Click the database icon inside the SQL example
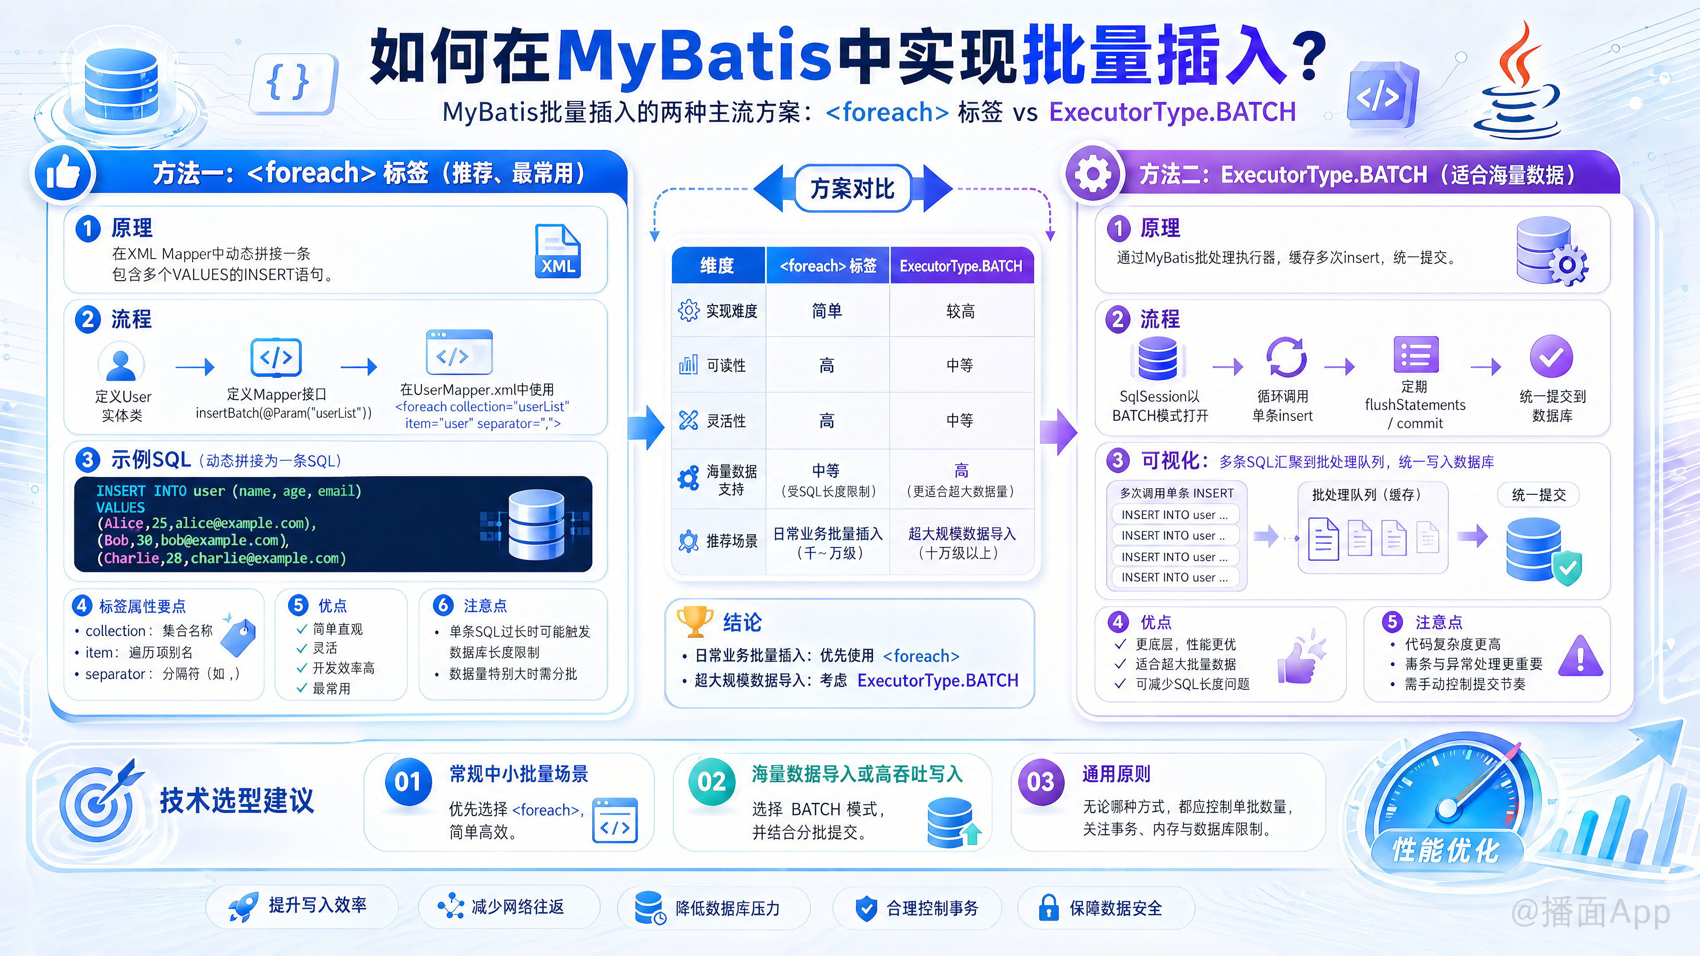This screenshot has height=956, width=1700. click(x=537, y=525)
